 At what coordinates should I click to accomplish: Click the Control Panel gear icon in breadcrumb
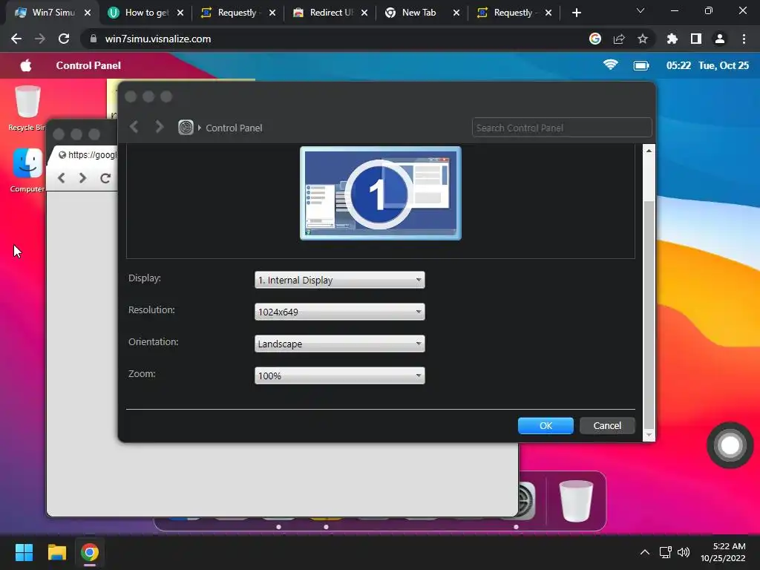pyautogui.click(x=186, y=128)
